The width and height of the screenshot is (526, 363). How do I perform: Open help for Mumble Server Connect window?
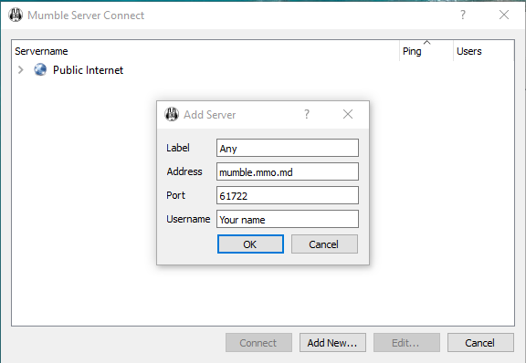click(x=463, y=15)
